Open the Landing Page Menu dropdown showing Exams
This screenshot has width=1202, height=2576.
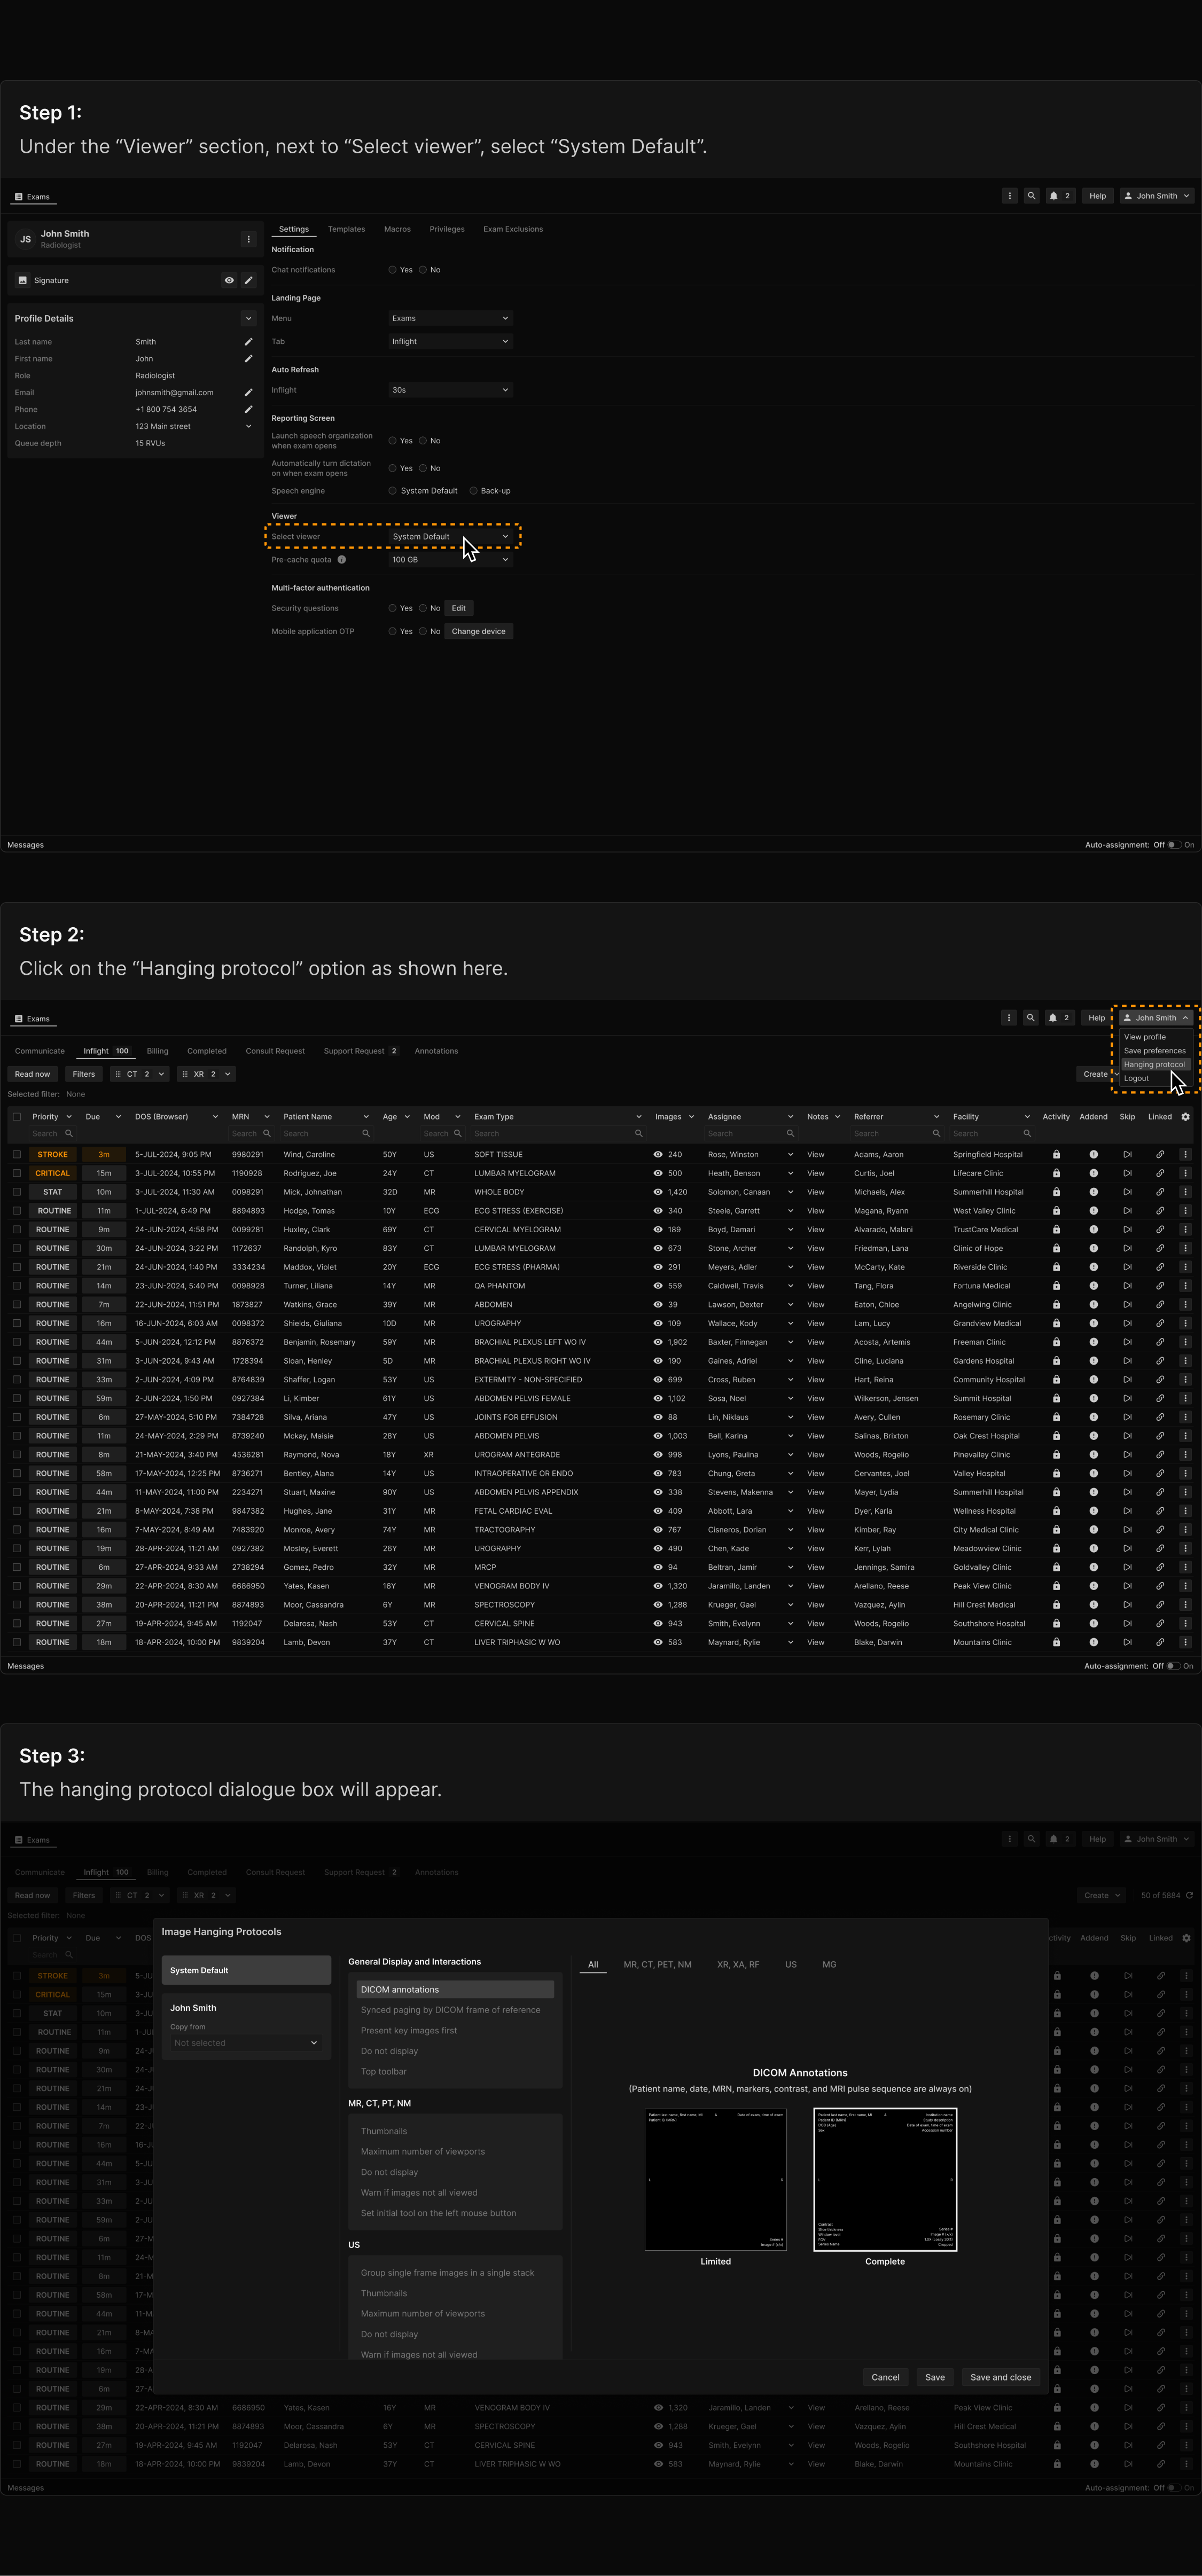tap(450, 318)
